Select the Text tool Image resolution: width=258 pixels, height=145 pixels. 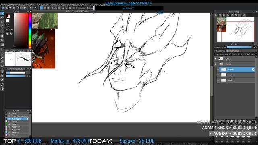tap(2, 71)
